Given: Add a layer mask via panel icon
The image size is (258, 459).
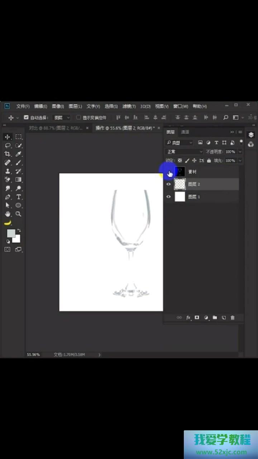Looking at the screenshot, I should click(x=197, y=318).
